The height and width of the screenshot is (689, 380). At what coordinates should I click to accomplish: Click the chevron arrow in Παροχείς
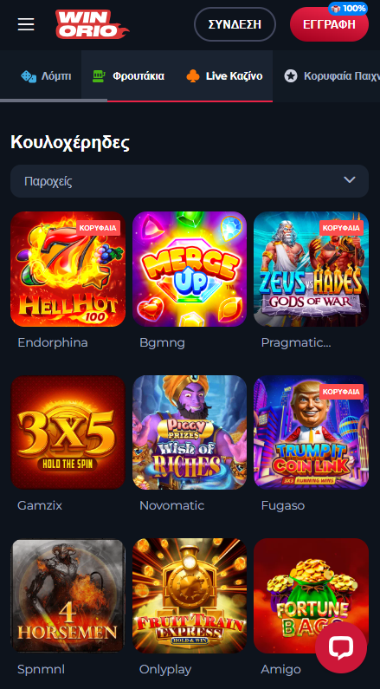pyautogui.click(x=350, y=179)
